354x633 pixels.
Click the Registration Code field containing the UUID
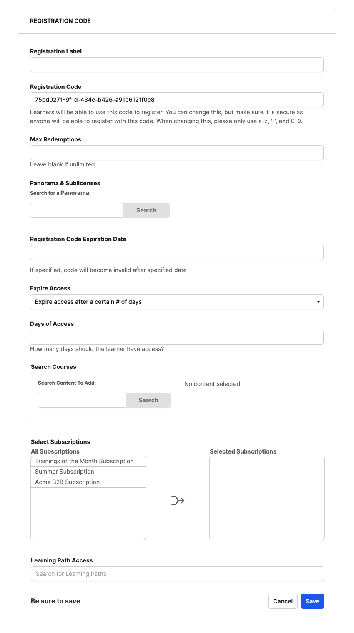click(176, 99)
